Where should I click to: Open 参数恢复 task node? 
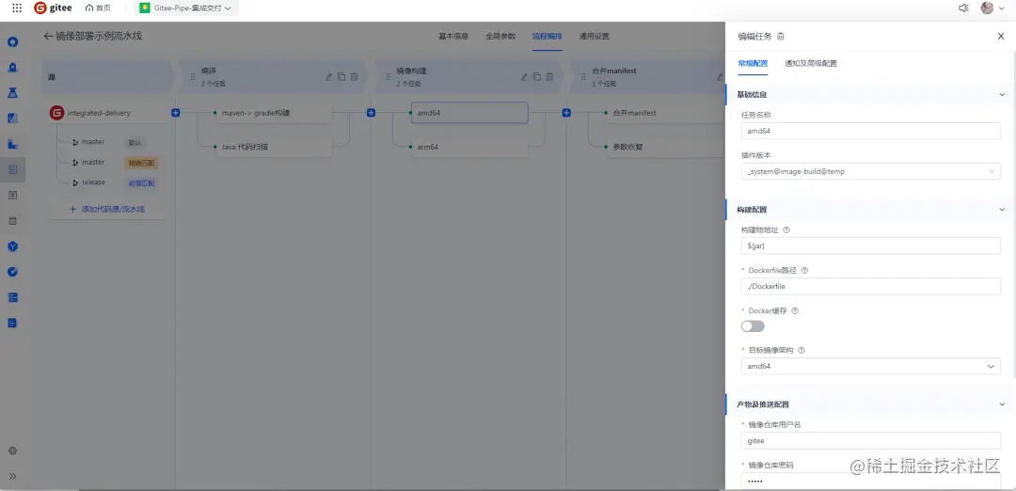pyautogui.click(x=665, y=147)
